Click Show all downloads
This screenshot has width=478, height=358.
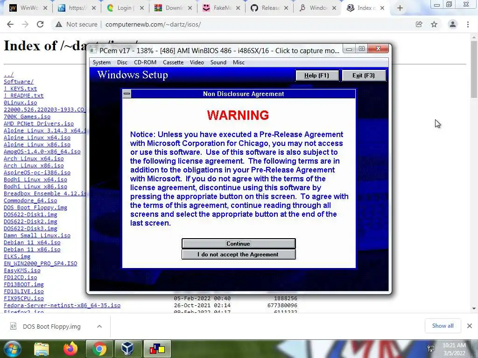coord(443,326)
